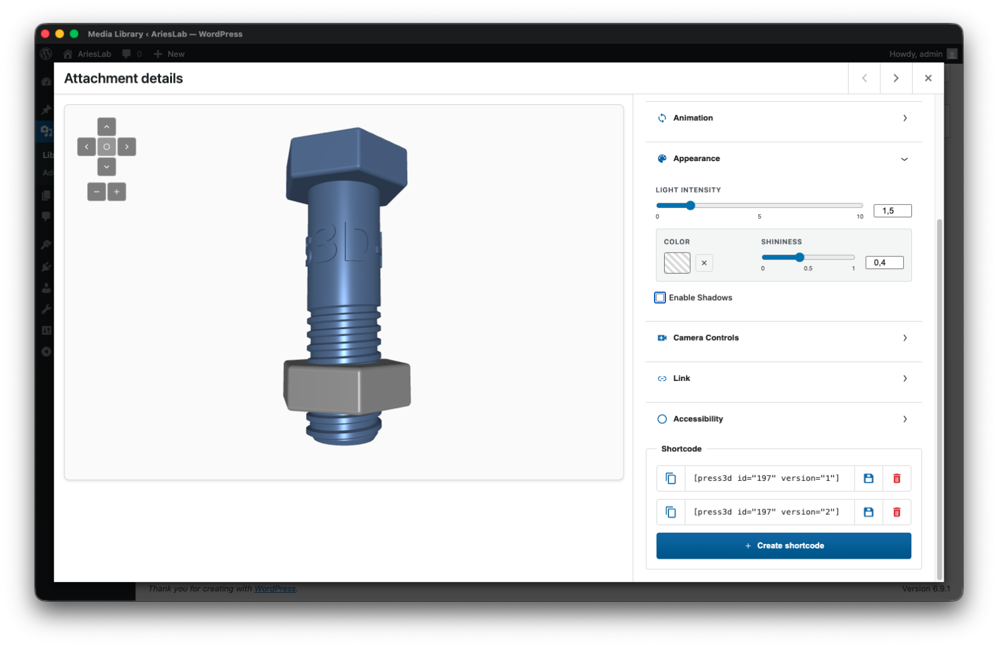The height and width of the screenshot is (647, 998).
Task: Click the Light Intensity slider handle
Action: (x=691, y=205)
